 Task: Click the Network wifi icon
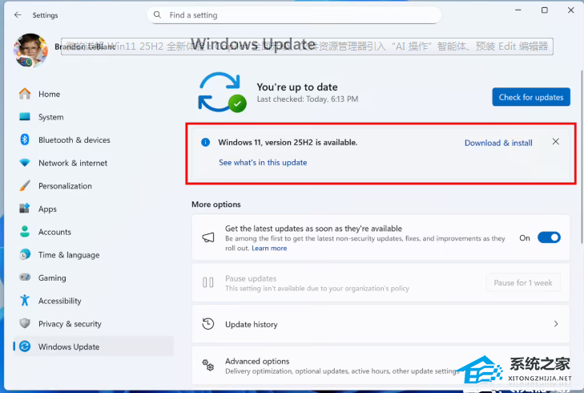tap(25, 163)
